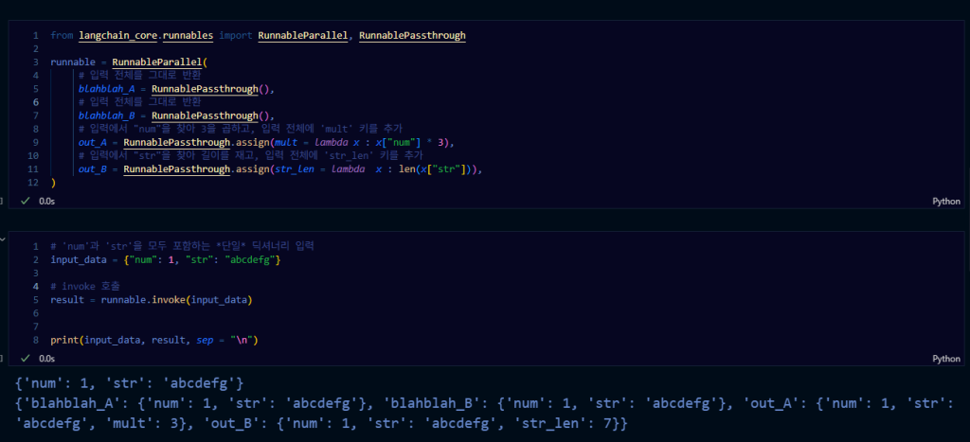Click the RunnablePassthrough import name
This screenshot has height=442, width=970.
tap(412, 36)
